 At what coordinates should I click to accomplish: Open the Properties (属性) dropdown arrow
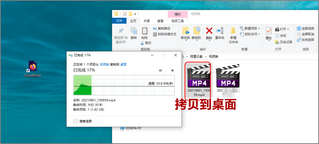268,40
